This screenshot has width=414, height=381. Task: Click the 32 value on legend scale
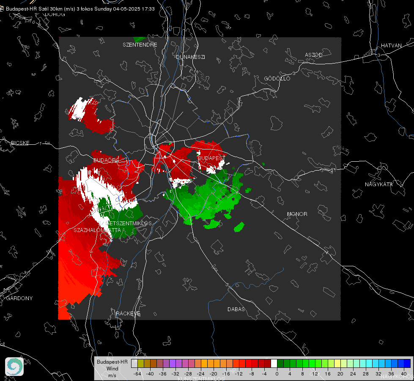378,374
